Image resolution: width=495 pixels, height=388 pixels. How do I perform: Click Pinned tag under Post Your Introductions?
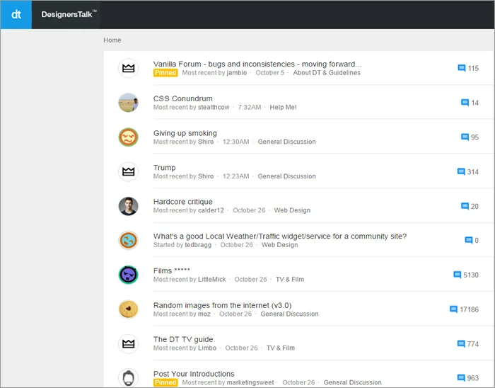[165, 382]
